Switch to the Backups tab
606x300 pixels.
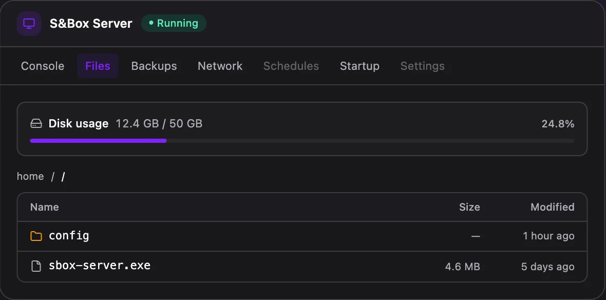pyautogui.click(x=154, y=66)
